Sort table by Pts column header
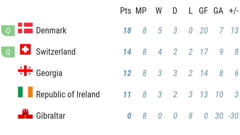 click(126, 11)
